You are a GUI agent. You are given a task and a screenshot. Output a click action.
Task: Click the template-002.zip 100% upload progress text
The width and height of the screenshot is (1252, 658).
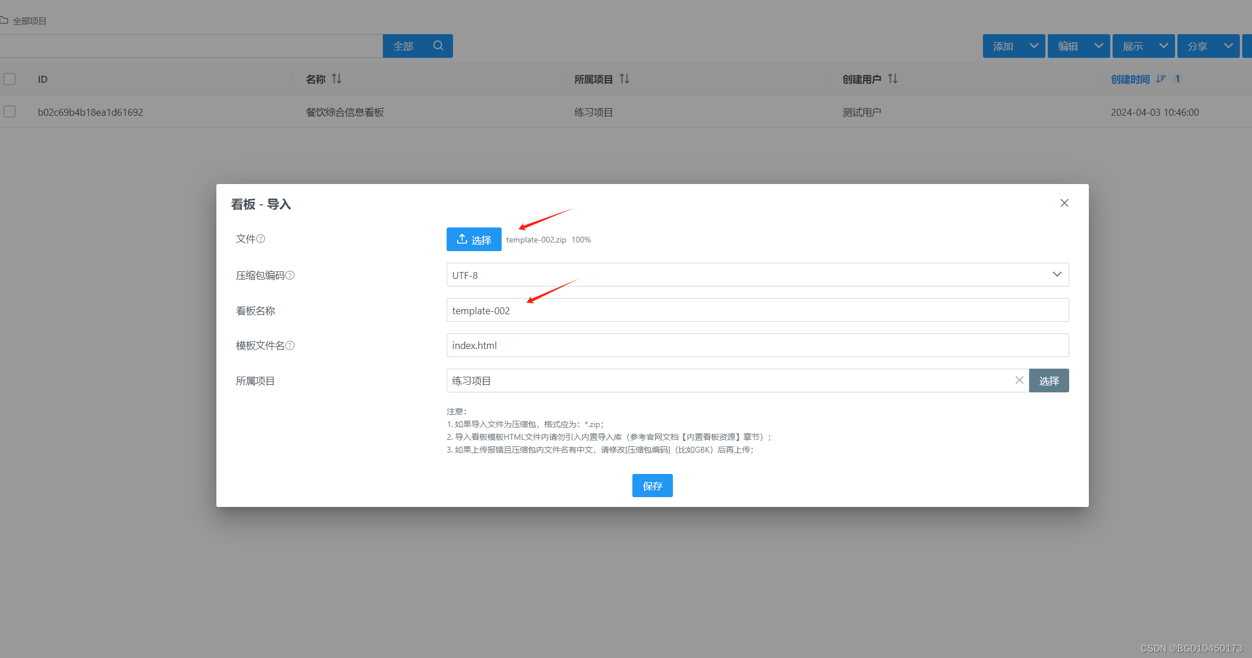tap(548, 239)
